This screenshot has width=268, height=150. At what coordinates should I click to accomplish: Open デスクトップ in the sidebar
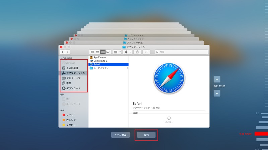(73, 78)
